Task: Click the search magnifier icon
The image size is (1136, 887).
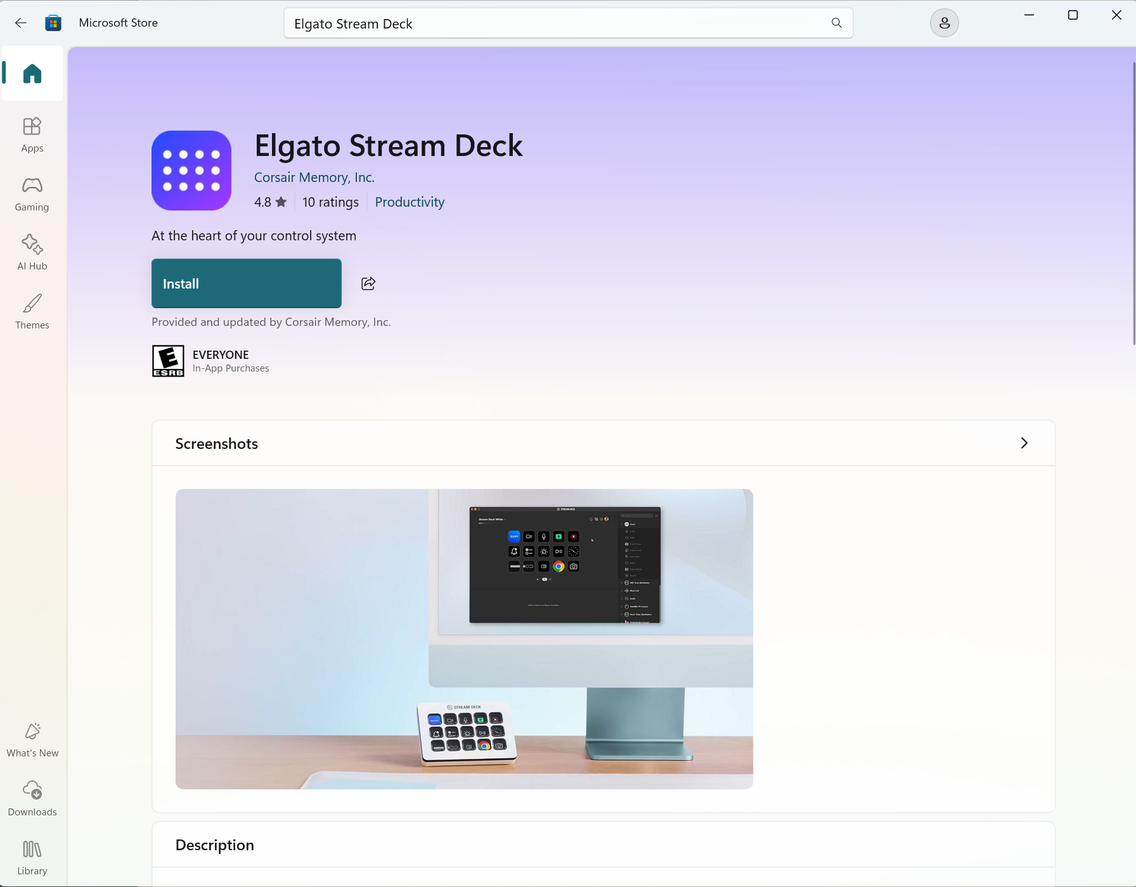Action: click(836, 23)
